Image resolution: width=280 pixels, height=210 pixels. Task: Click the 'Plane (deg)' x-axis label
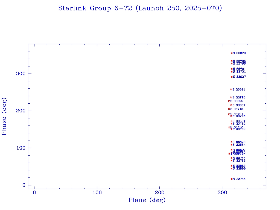click(x=147, y=200)
